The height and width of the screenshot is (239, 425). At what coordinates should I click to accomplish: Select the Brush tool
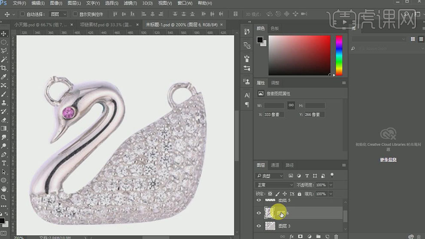[x=4, y=94]
